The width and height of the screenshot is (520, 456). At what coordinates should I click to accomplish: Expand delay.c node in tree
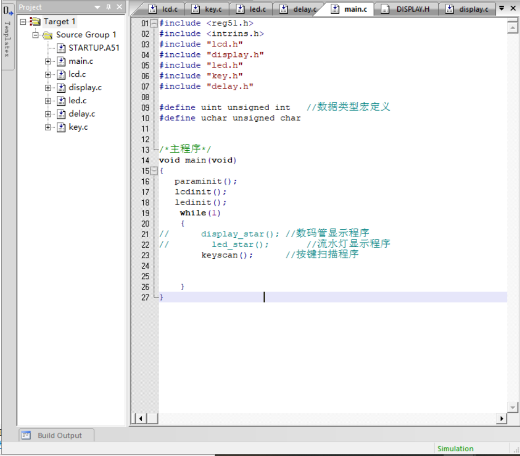point(48,114)
